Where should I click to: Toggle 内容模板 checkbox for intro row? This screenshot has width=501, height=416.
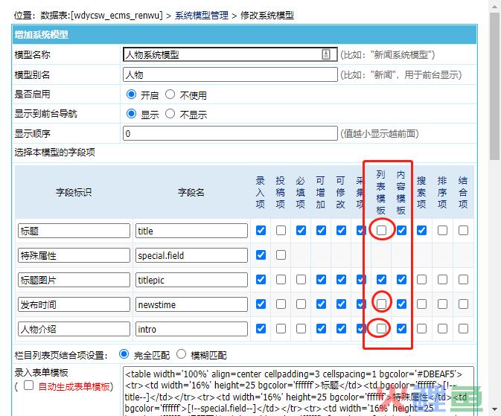click(x=401, y=328)
